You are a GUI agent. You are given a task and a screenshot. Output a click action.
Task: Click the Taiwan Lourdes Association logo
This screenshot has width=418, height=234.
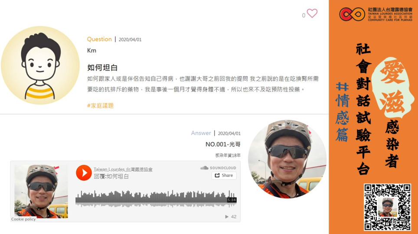(376, 14)
